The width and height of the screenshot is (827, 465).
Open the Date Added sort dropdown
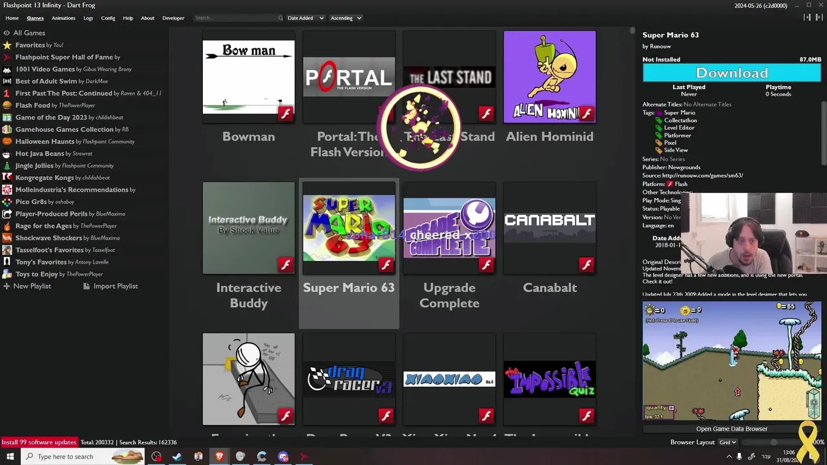tap(305, 18)
